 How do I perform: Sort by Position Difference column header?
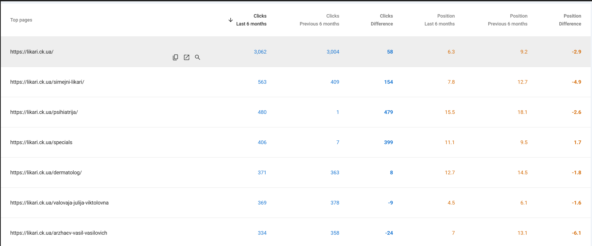[x=570, y=20]
